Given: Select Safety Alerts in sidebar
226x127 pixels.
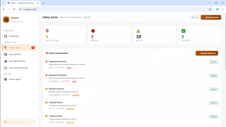Looking at the screenshot, I should click(19, 48).
